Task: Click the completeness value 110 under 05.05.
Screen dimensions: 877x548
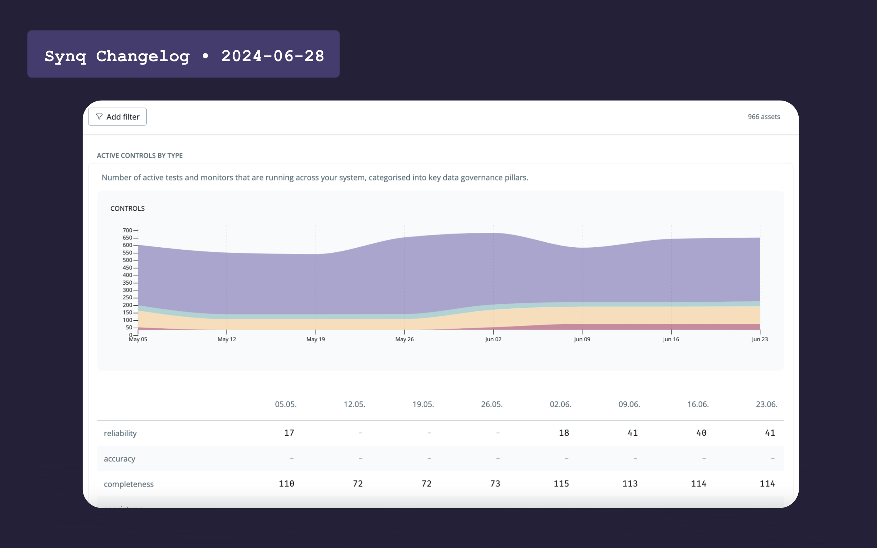Action: tap(286, 483)
